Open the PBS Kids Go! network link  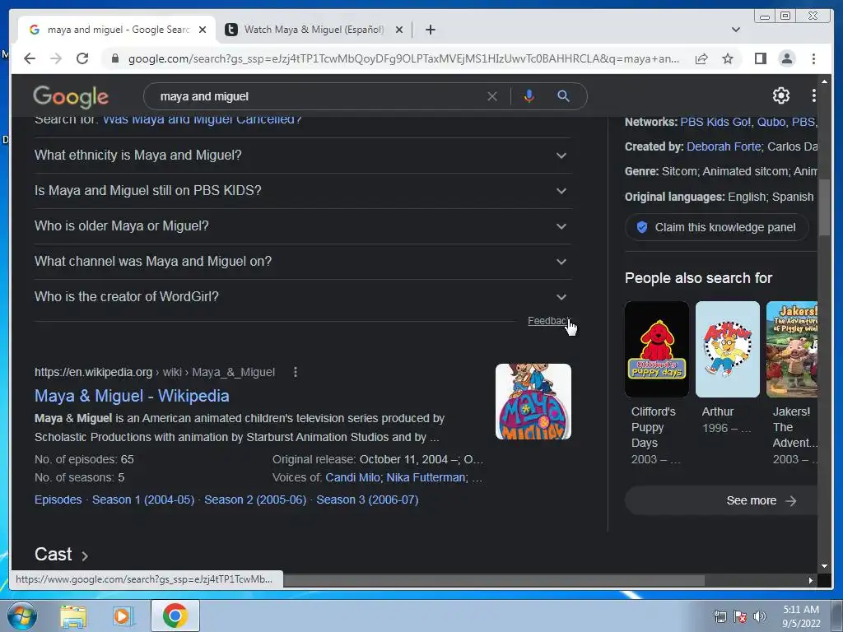pos(715,122)
